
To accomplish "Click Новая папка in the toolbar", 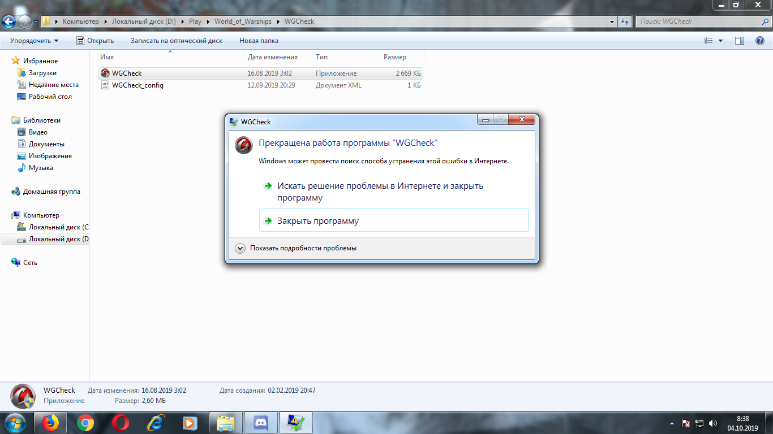I will click(259, 41).
